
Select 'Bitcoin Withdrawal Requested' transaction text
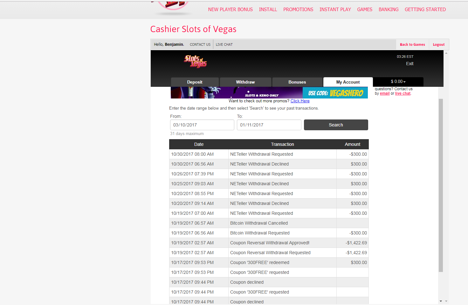[260, 233]
